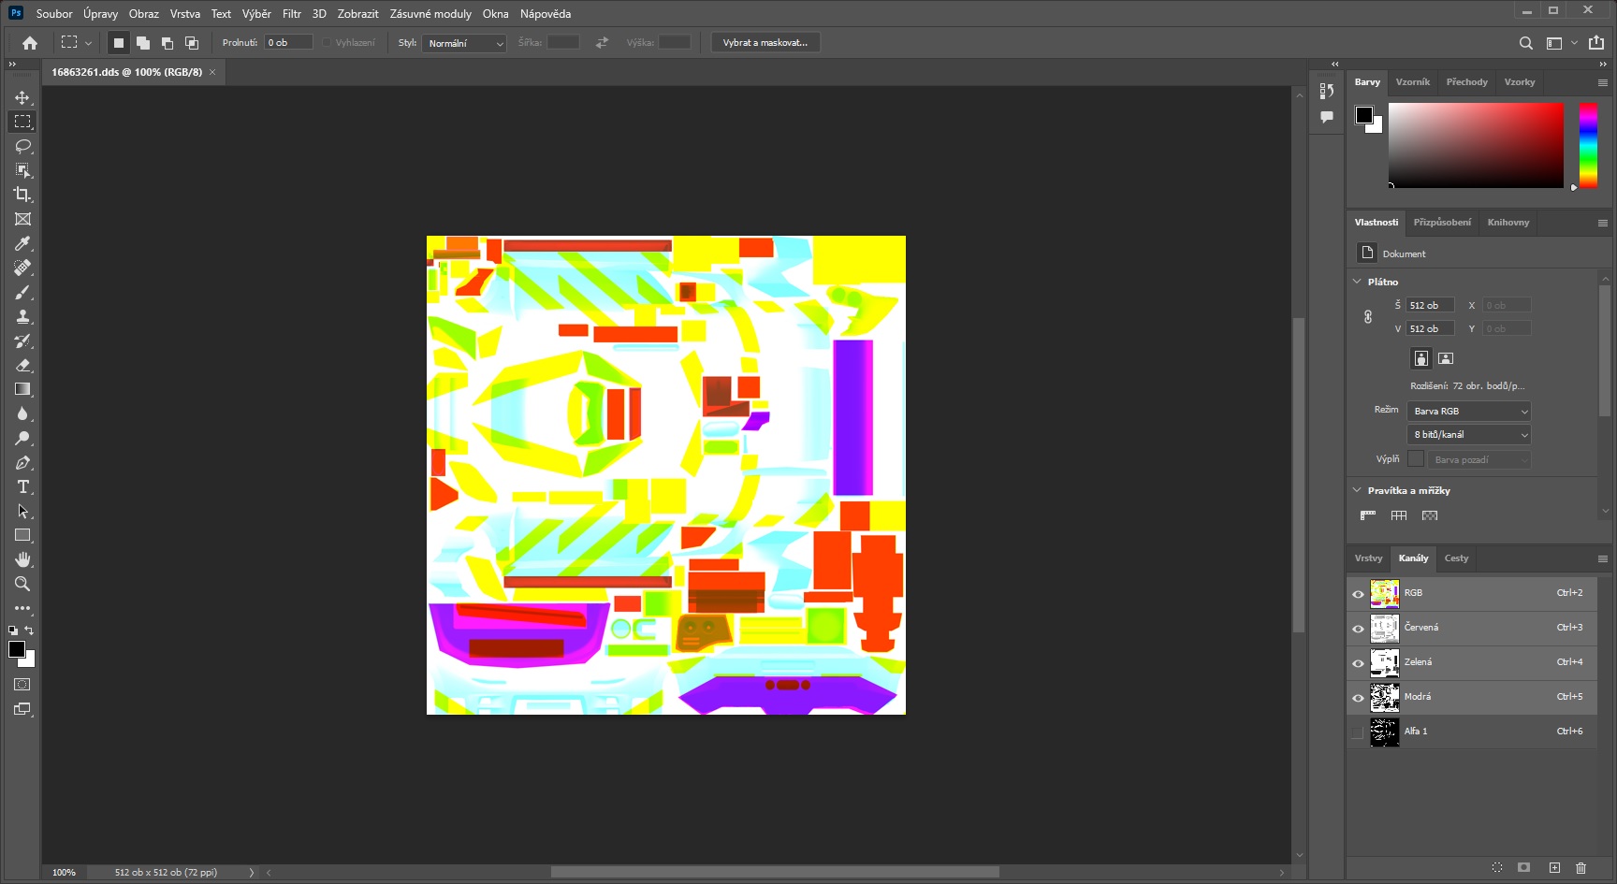
Task: Select the Hand tool
Action: click(x=22, y=559)
